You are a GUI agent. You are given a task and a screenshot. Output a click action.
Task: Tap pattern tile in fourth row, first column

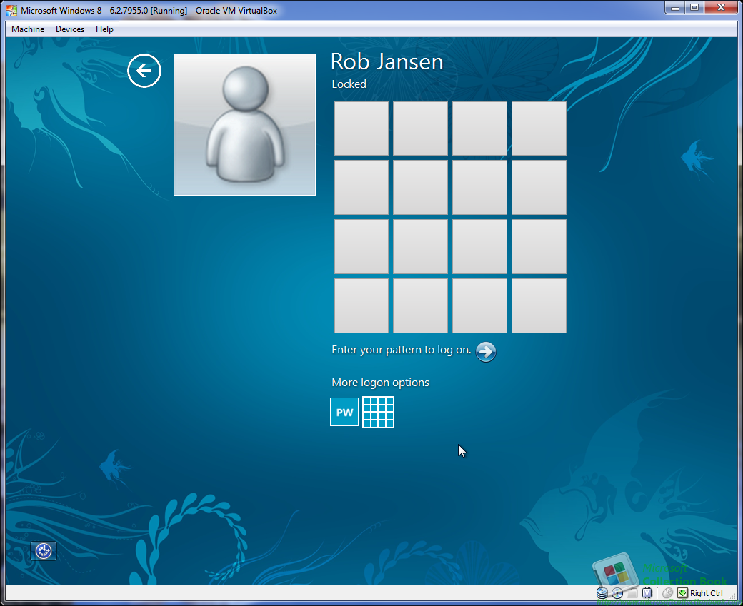click(361, 305)
